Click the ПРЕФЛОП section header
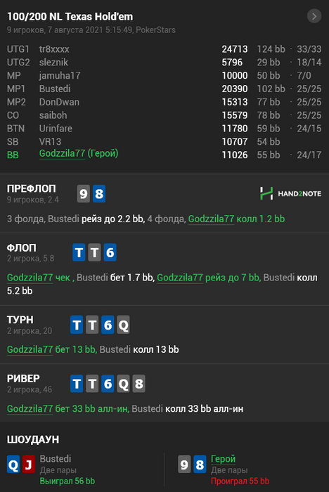 tap(32, 188)
